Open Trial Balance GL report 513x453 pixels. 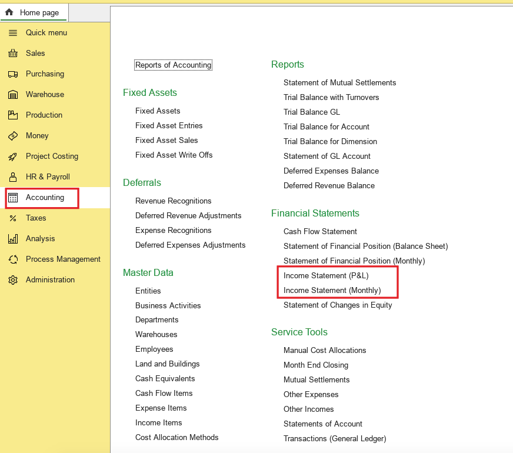[x=312, y=112]
